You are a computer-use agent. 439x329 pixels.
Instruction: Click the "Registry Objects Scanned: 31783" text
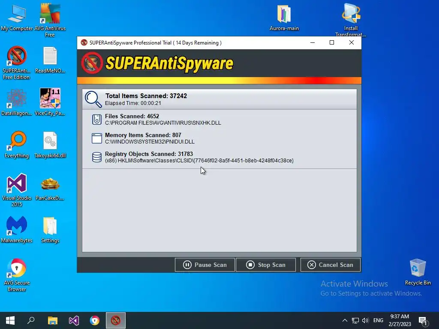tap(149, 154)
